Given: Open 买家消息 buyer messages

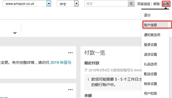Looking at the screenshot, I should click(x=144, y=4).
